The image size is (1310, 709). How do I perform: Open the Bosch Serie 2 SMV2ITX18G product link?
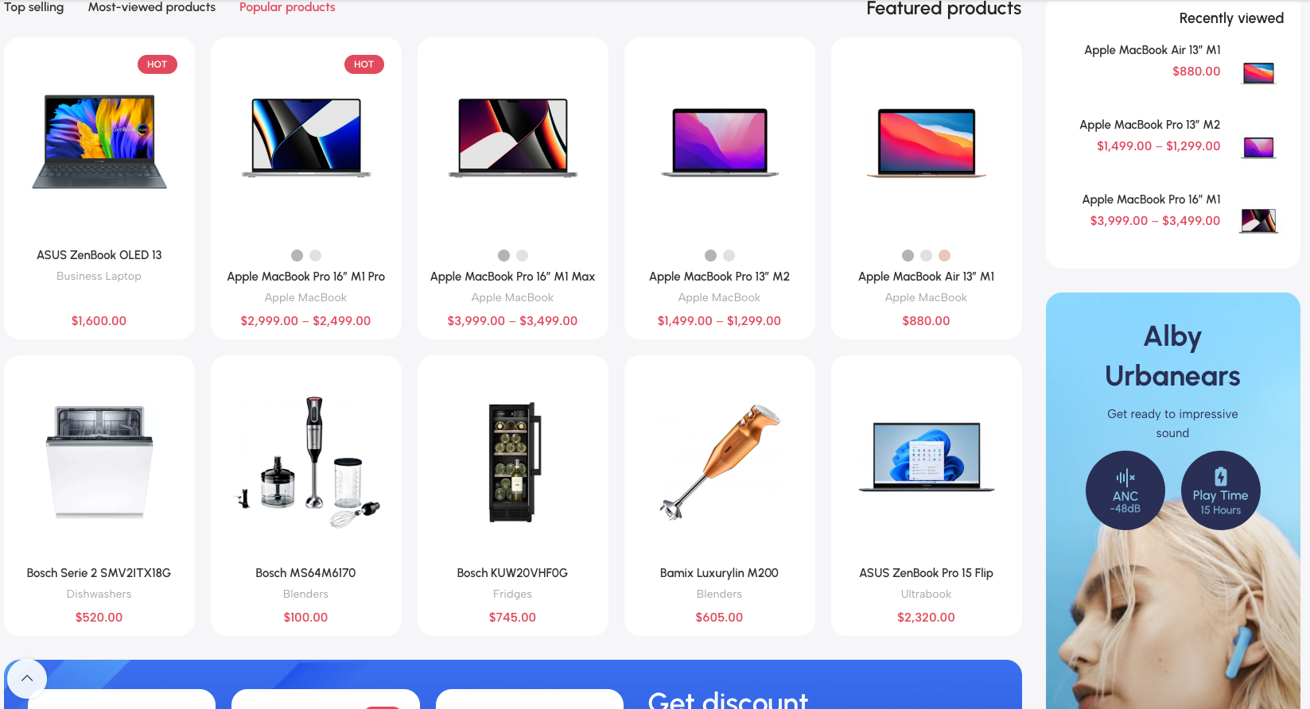click(99, 573)
